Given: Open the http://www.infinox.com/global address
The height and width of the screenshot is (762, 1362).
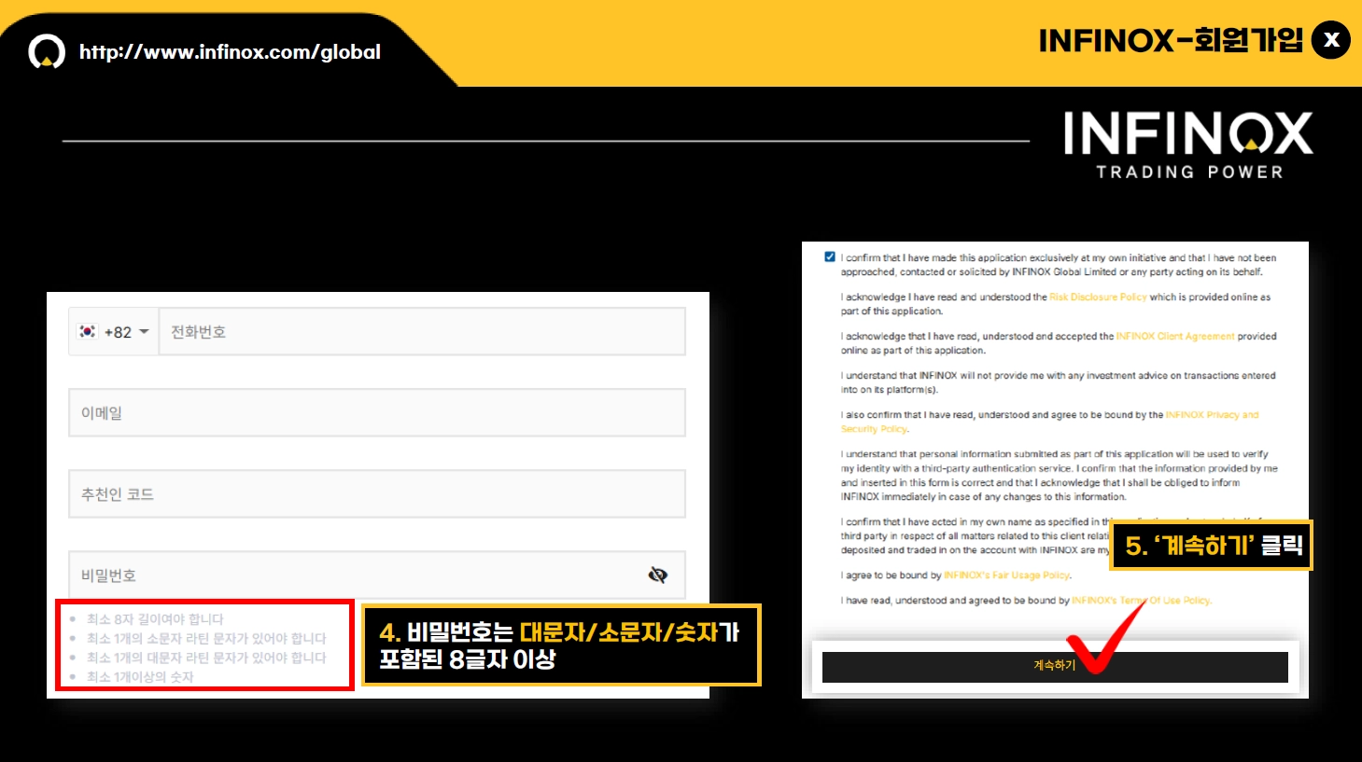Looking at the screenshot, I should (x=230, y=52).
